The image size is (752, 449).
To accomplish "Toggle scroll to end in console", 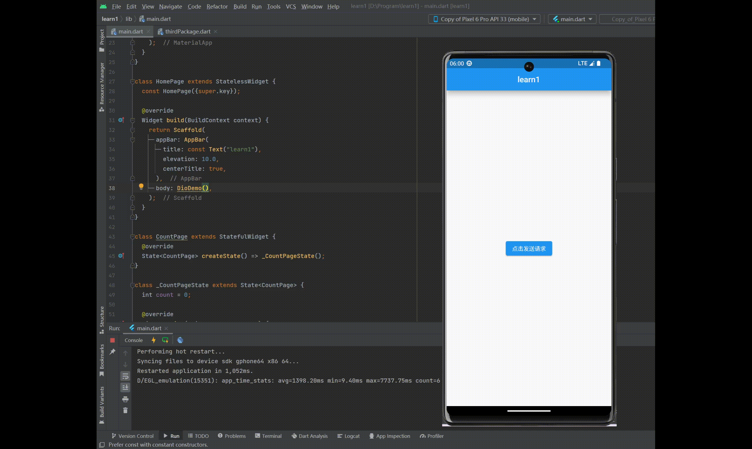I will [125, 387].
